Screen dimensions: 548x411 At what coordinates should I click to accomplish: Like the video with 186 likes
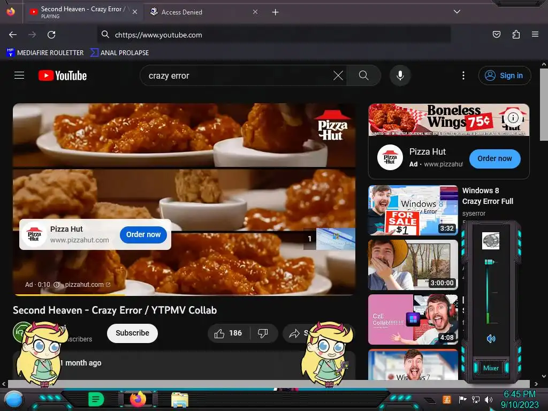coord(229,333)
